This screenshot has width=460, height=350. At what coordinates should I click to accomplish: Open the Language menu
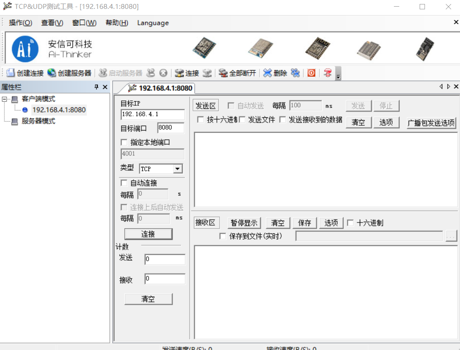tap(153, 23)
